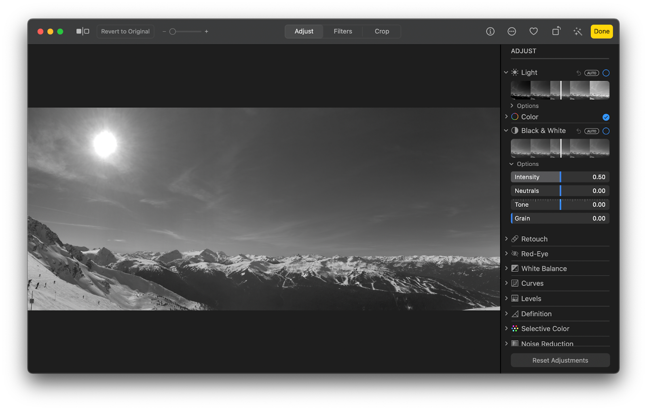This screenshot has width=647, height=410.
Task: Rotate the image with the rotate icon
Action: coord(556,31)
